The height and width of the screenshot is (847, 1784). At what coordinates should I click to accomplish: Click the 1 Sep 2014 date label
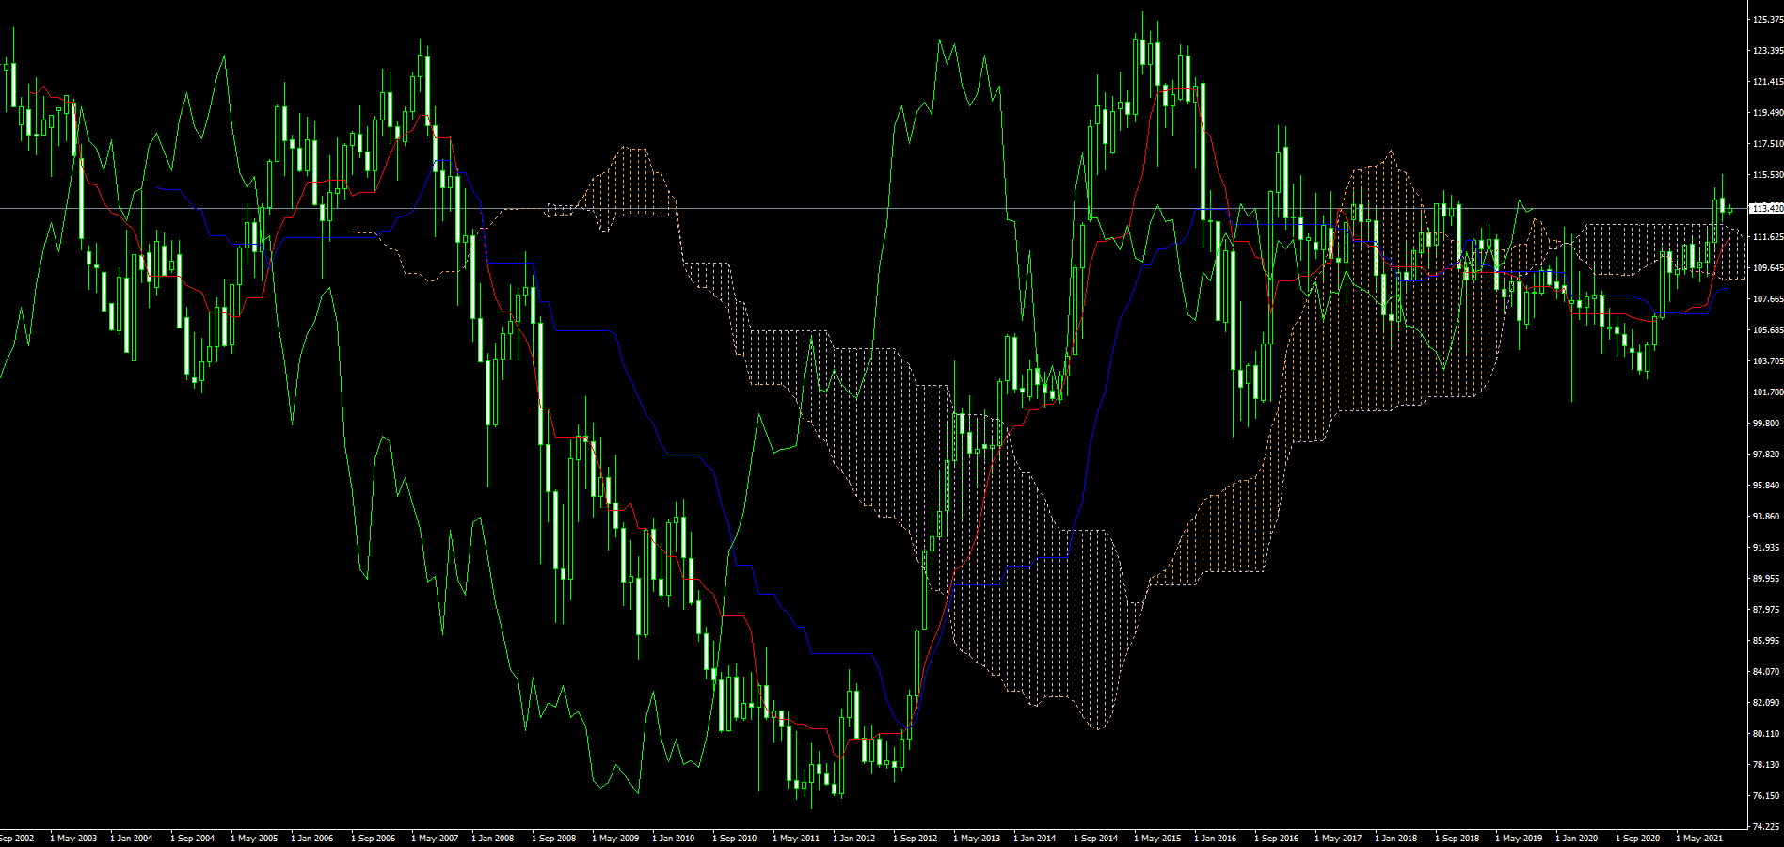click(1095, 838)
